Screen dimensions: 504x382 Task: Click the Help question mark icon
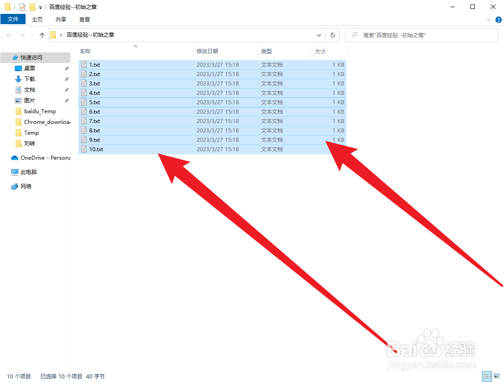(x=498, y=20)
